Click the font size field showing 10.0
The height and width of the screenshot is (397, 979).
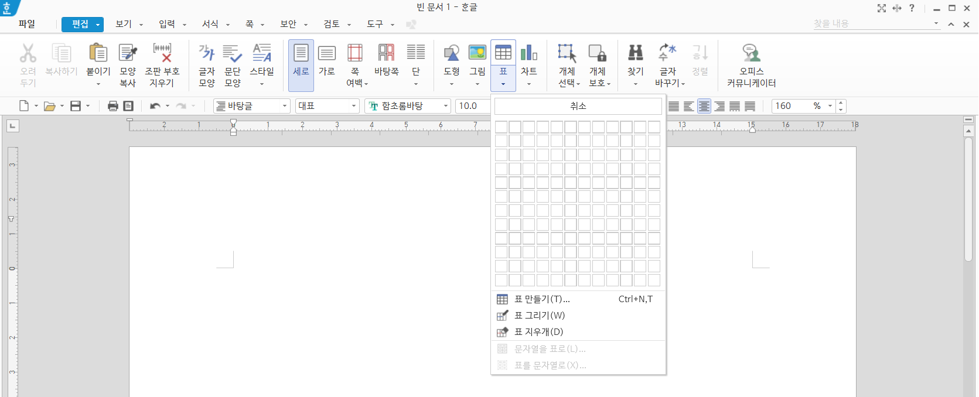(x=472, y=106)
